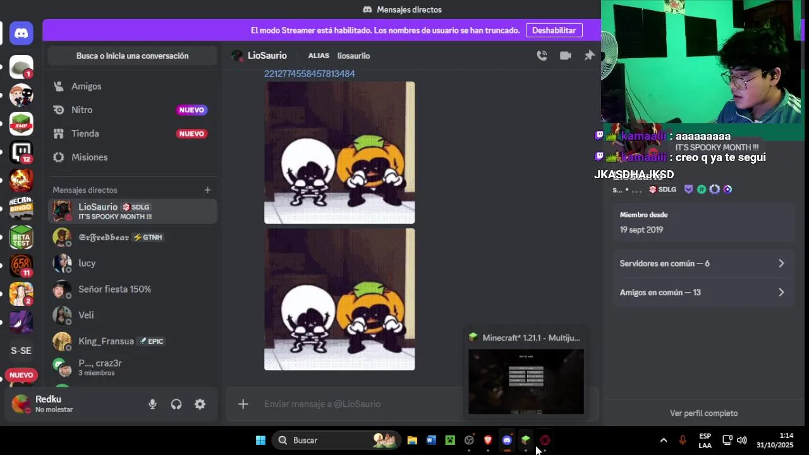Image resolution: width=809 pixels, height=455 pixels.
Task: Open the volume speaker tray icon
Action: click(x=742, y=440)
